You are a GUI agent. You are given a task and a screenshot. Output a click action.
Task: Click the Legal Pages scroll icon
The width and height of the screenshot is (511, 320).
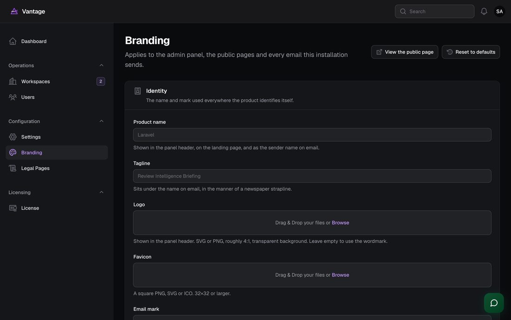tap(13, 168)
